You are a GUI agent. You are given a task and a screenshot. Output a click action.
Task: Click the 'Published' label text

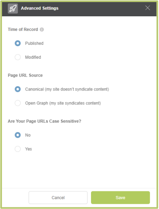[34, 43]
